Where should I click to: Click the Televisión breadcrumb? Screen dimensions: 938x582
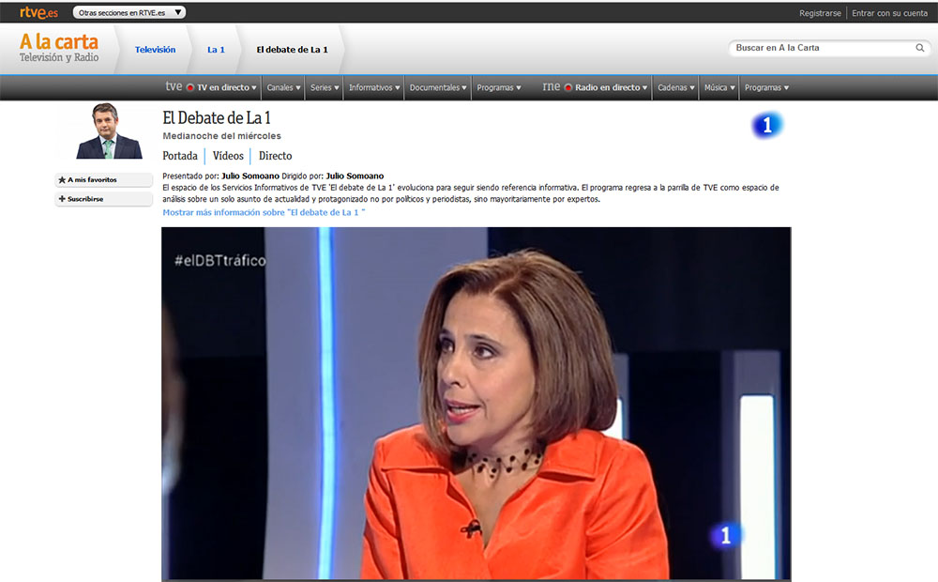click(155, 50)
